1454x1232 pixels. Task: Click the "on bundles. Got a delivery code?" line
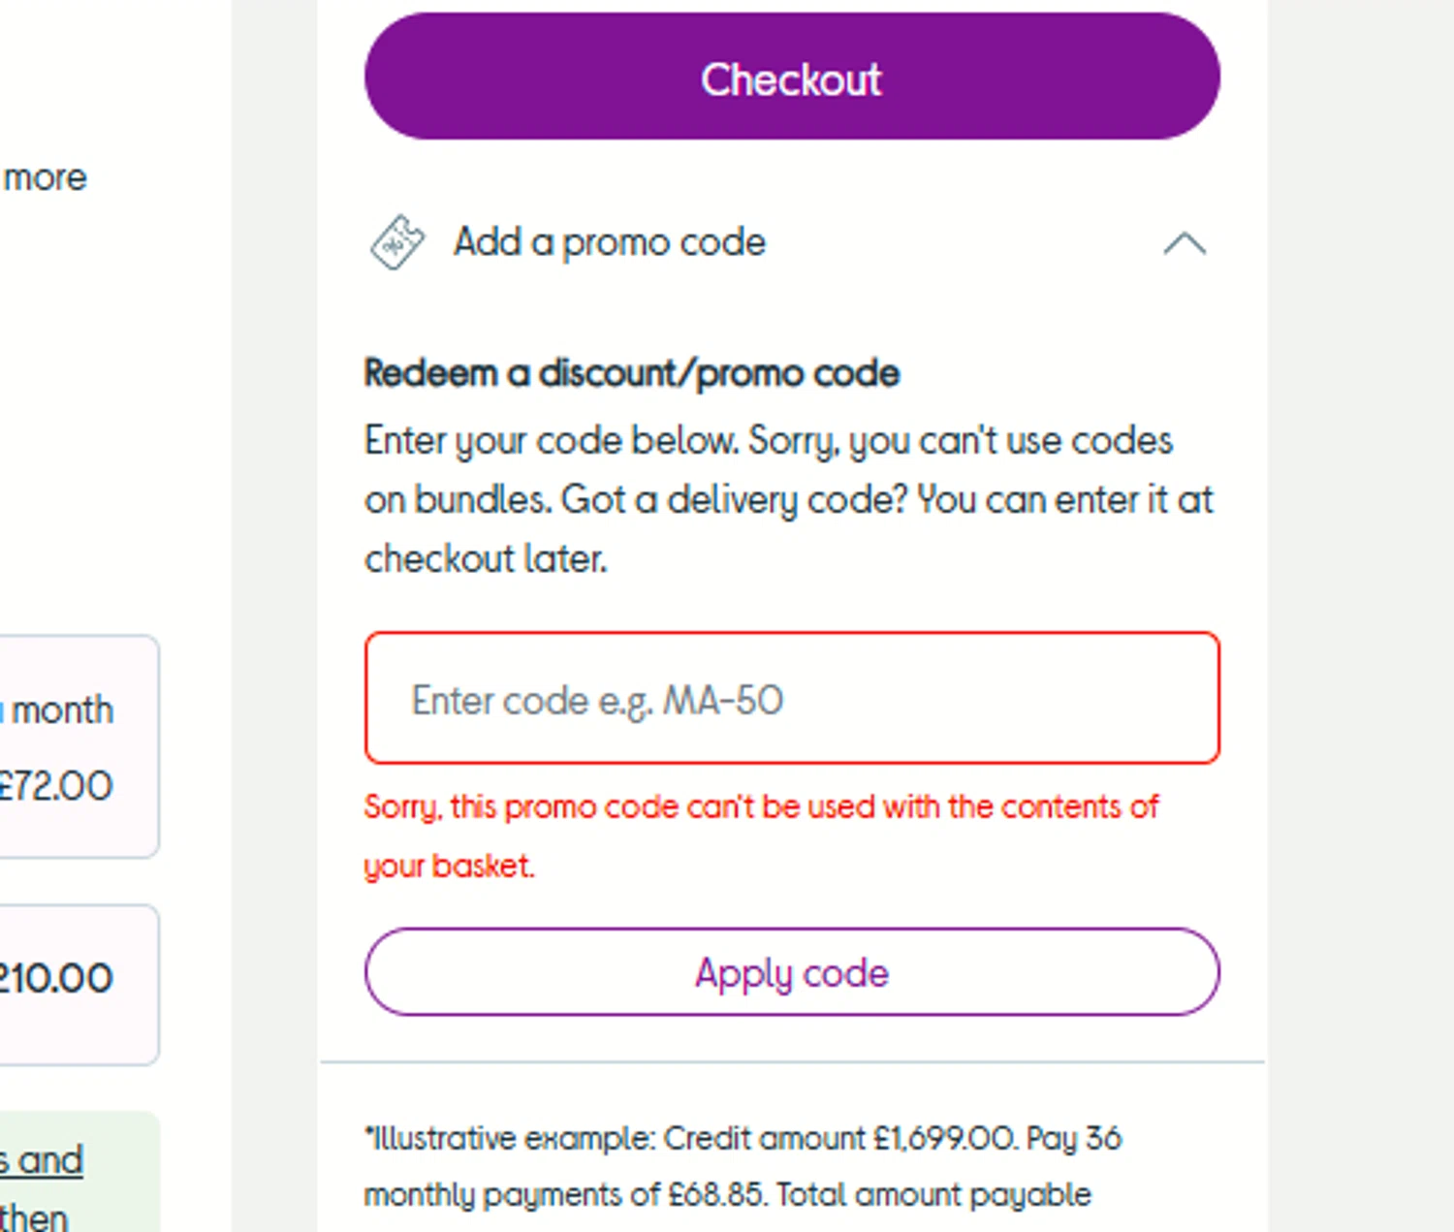(x=788, y=500)
